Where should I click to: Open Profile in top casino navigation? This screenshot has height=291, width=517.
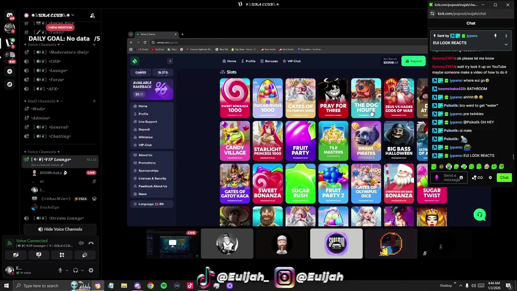248,61
